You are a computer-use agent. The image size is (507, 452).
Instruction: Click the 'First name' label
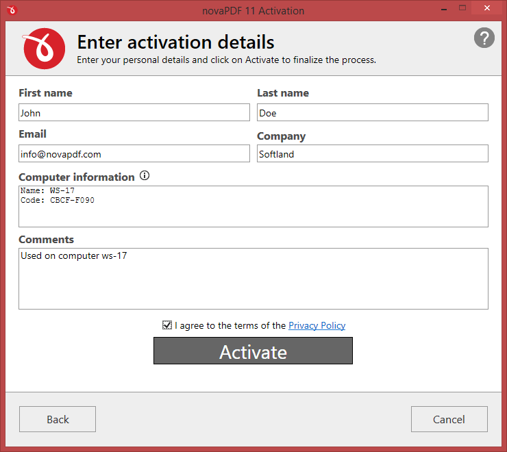tap(46, 93)
